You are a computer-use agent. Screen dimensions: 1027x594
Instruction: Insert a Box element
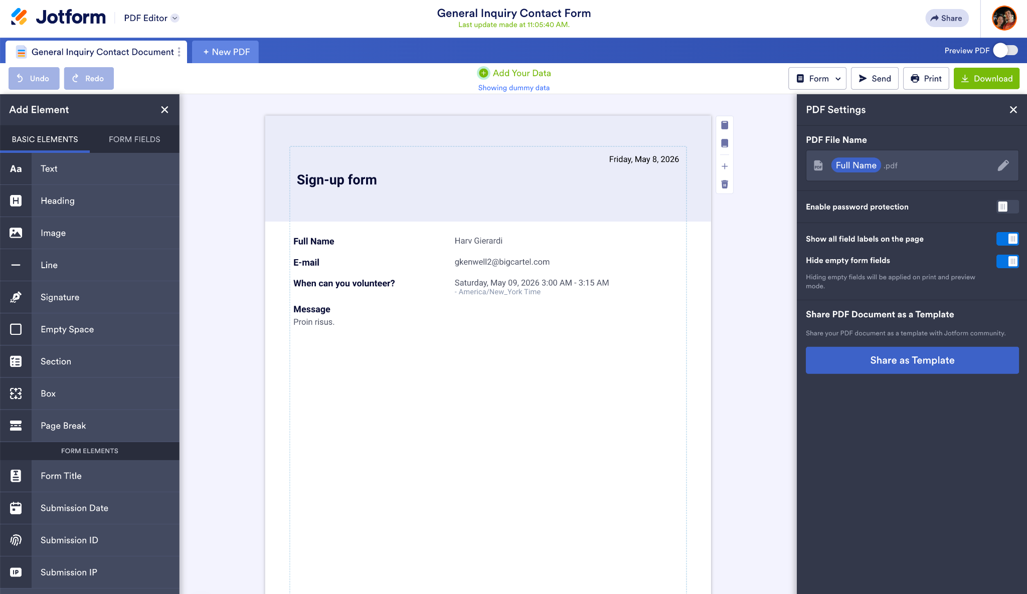pos(90,393)
